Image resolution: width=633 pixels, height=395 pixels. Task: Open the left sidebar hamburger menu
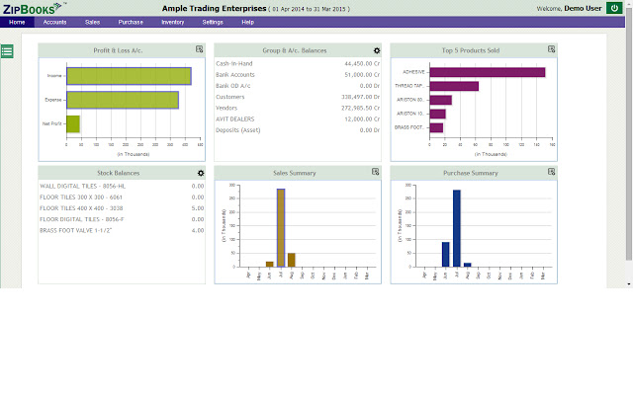click(x=7, y=51)
